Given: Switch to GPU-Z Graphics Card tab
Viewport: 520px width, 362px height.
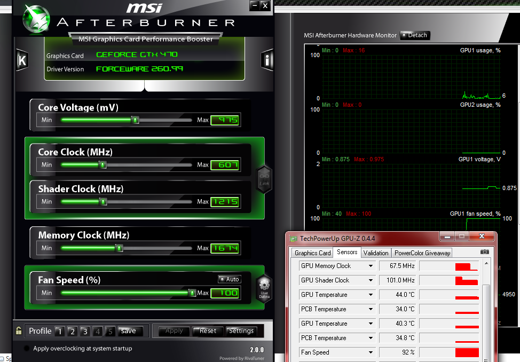Looking at the screenshot, I should (x=312, y=253).
